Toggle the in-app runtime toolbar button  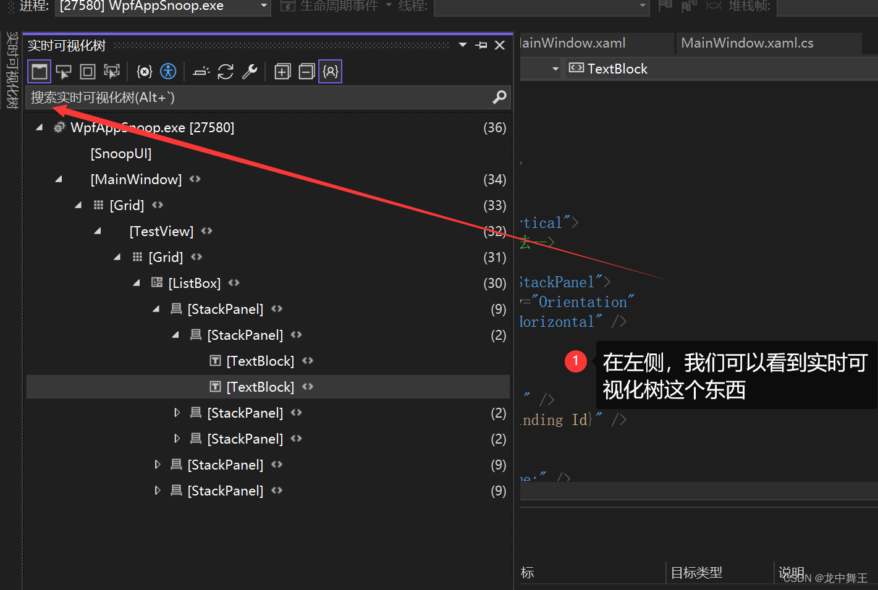40,72
